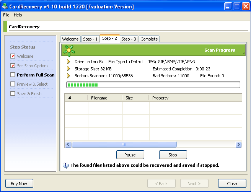251x192 pixels.
Task: Click the 'File Type to Detect' text
Action: (x=127, y=62)
